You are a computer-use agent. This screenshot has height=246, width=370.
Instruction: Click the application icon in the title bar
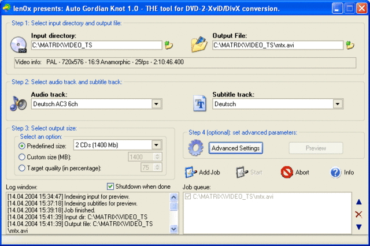coord(6,8)
